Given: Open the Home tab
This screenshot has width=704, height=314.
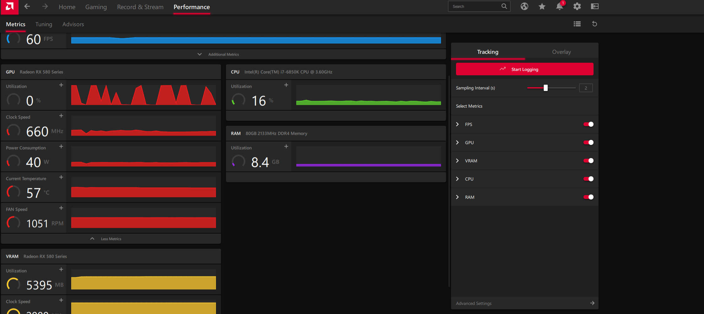Looking at the screenshot, I should pyautogui.click(x=67, y=7).
